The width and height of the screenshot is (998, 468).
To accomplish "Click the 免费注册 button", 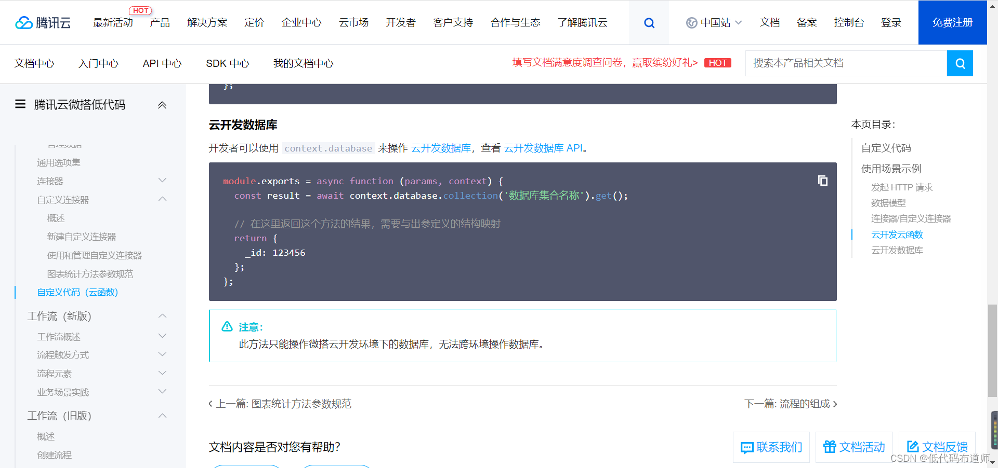I will pyautogui.click(x=952, y=22).
